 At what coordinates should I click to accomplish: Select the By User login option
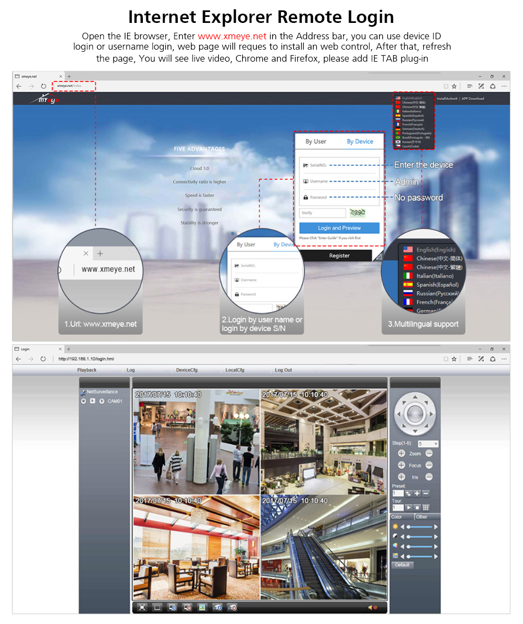tap(316, 142)
